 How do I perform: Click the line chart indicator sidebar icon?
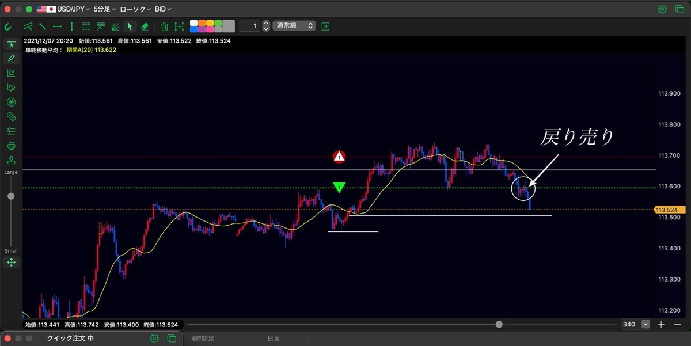tap(11, 73)
